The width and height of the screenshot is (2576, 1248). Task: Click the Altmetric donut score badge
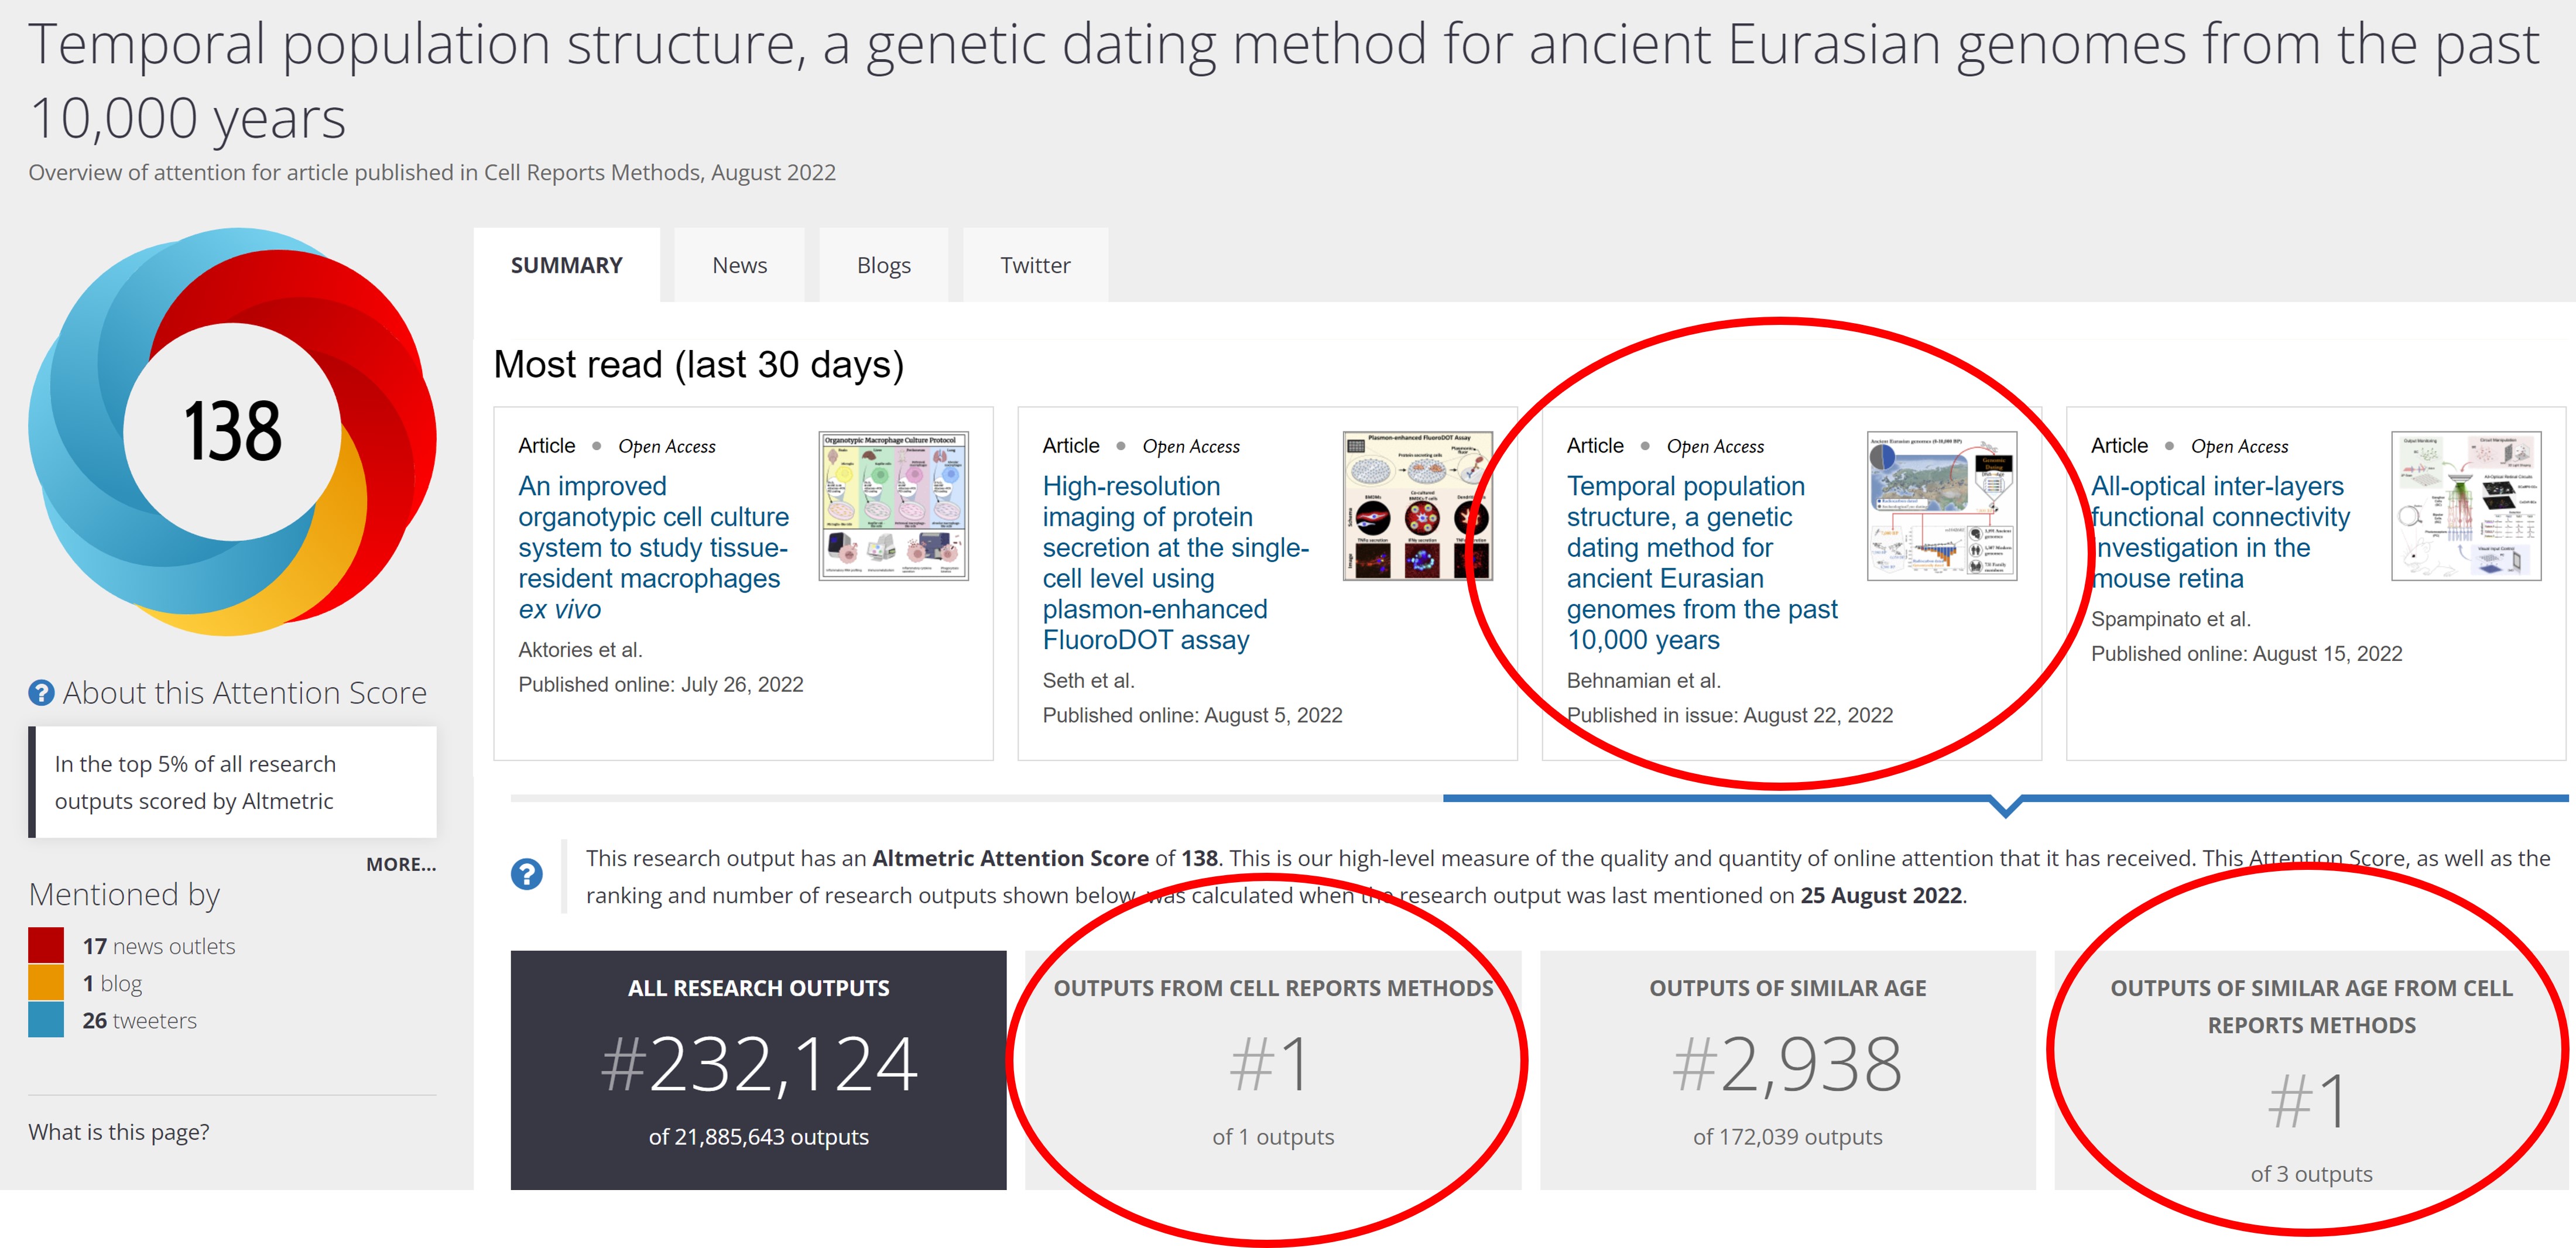[232, 432]
